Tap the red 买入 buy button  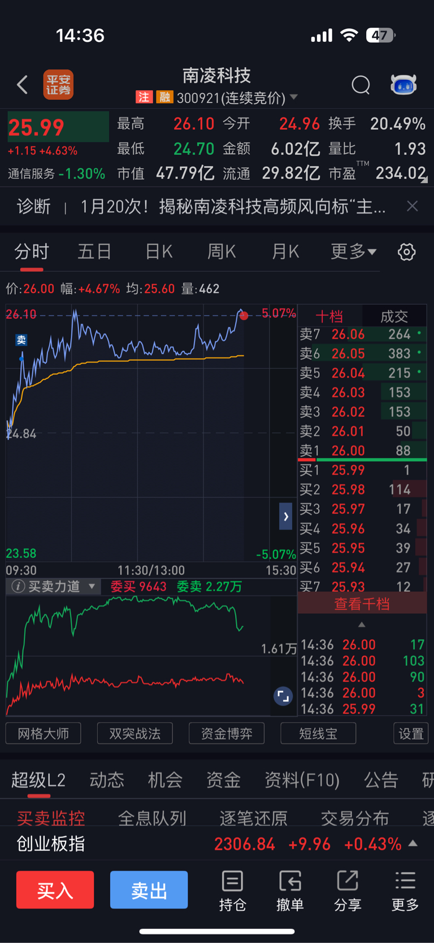click(55, 890)
